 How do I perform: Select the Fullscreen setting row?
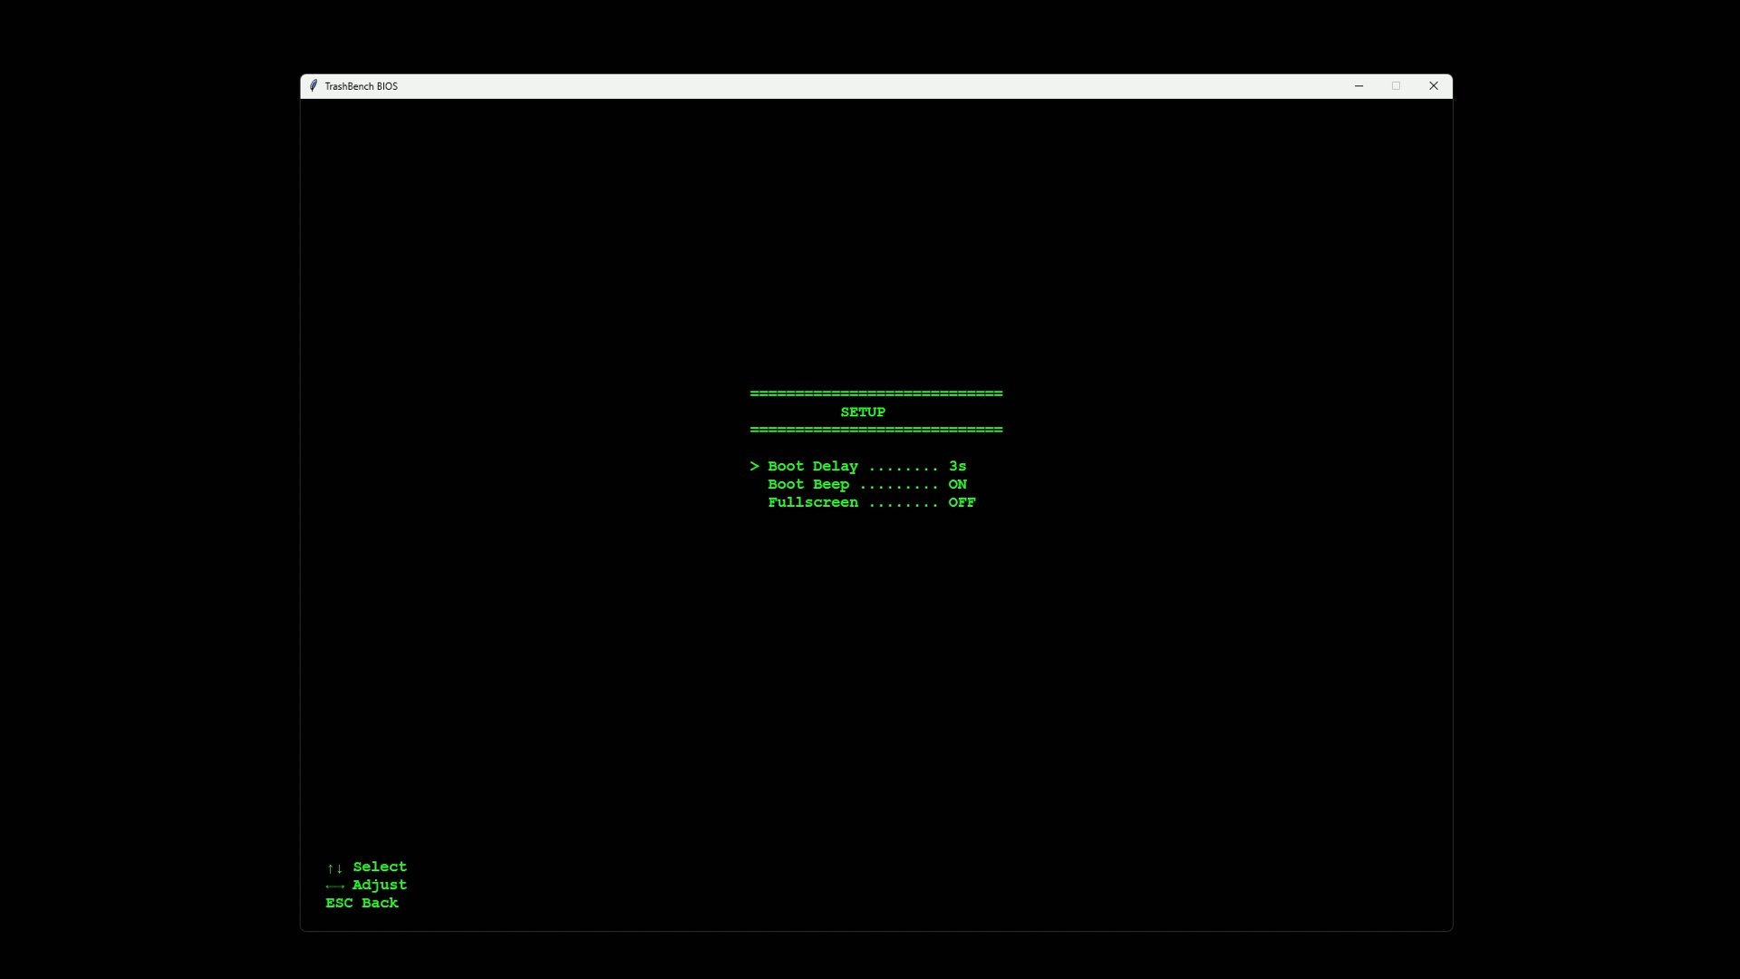tap(872, 502)
